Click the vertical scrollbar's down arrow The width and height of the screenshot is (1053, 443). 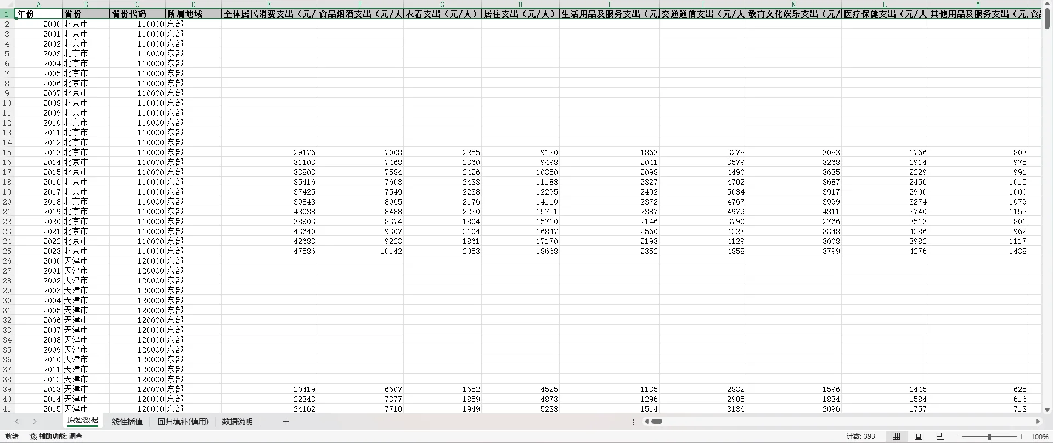coord(1047,410)
